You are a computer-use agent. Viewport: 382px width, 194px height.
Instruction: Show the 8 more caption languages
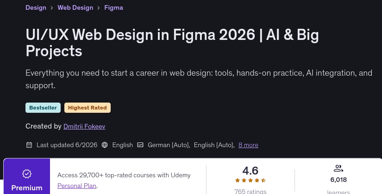pyautogui.click(x=248, y=145)
